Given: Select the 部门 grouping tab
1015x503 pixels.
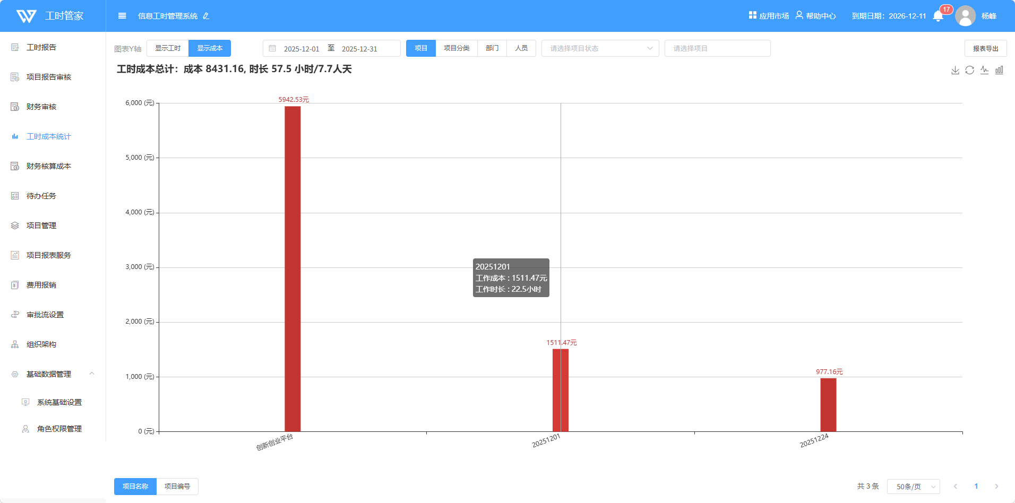Looking at the screenshot, I should tap(492, 48).
